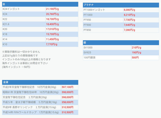Click the 金 table header
Screen dimensions: 161x118
point(40,4)
